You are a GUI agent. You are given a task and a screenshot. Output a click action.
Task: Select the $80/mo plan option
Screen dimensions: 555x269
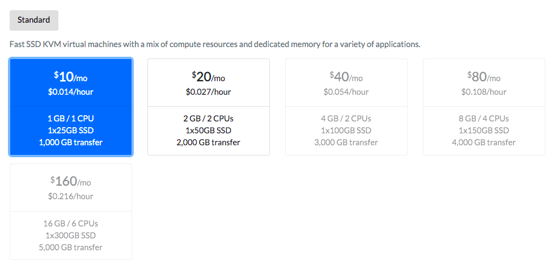484,107
